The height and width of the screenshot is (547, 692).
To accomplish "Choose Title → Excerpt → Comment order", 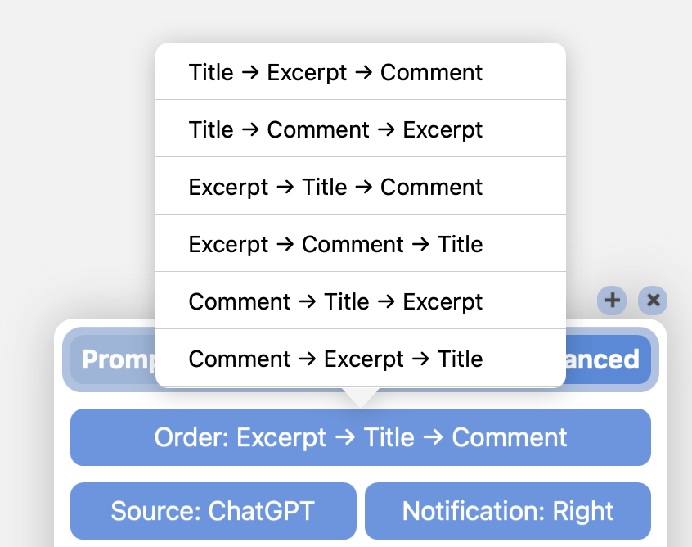I will click(361, 71).
